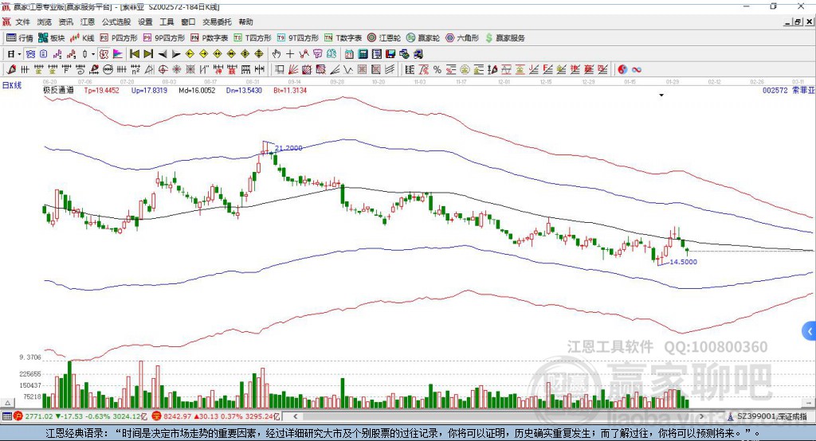Open the 文件 menu
Image resolution: width=816 pixels, height=441 pixels.
pos(22,21)
